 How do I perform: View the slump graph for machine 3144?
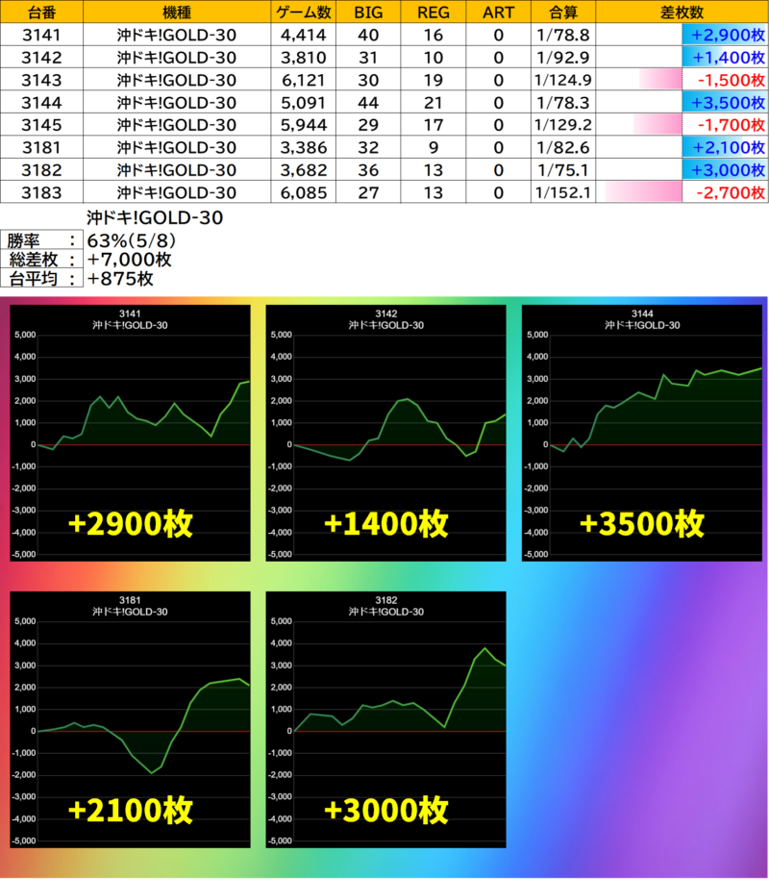642,433
